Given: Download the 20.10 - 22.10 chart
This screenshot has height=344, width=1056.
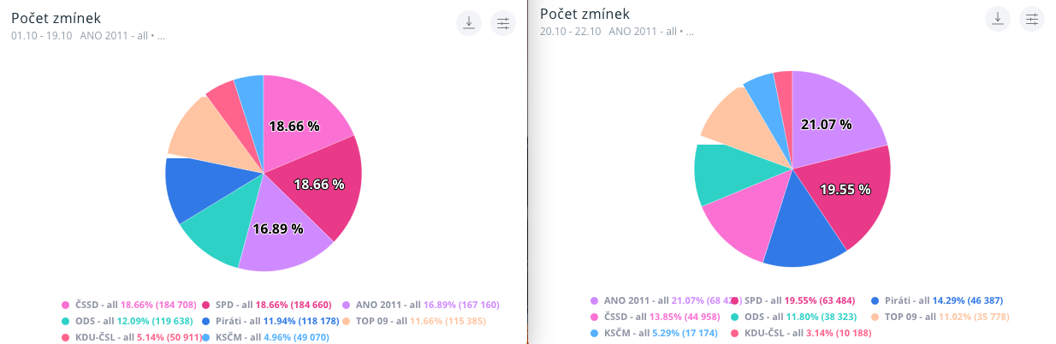Looking at the screenshot, I should pyautogui.click(x=997, y=19).
